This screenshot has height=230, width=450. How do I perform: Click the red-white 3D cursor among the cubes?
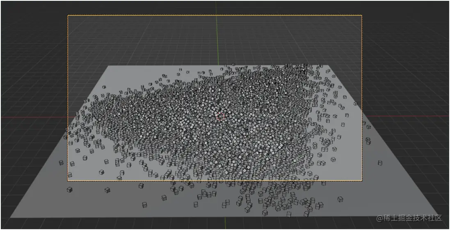click(x=220, y=117)
